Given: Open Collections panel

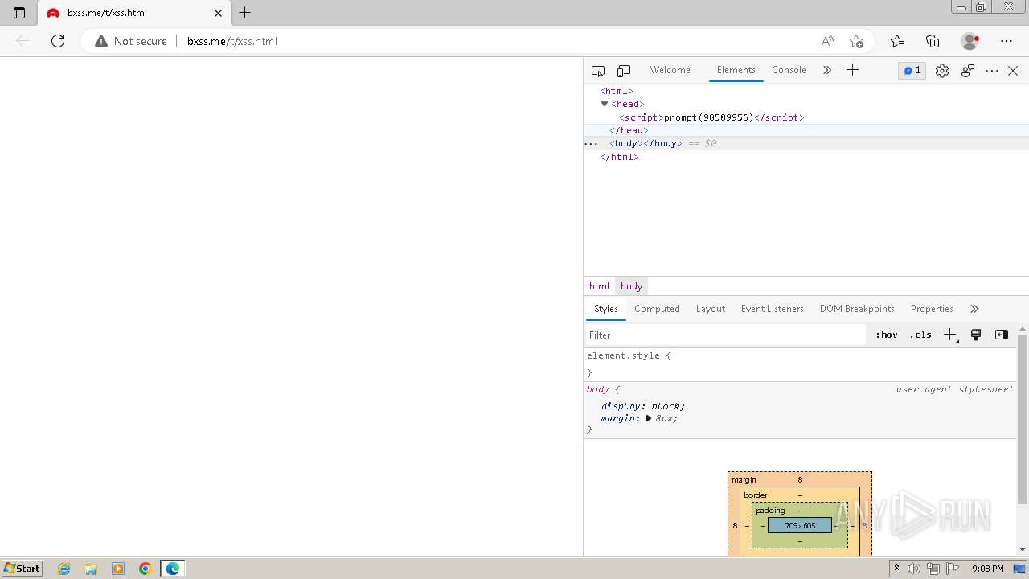Looking at the screenshot, I should pyautogui.click(x=933, y=41).
